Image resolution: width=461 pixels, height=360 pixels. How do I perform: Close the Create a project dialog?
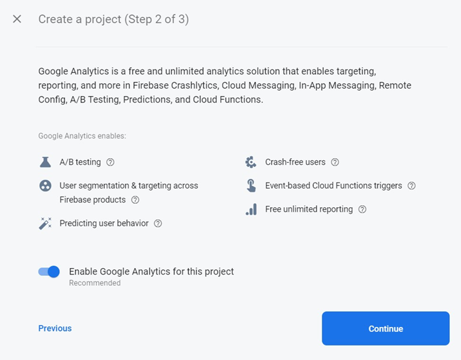point(17,19)
